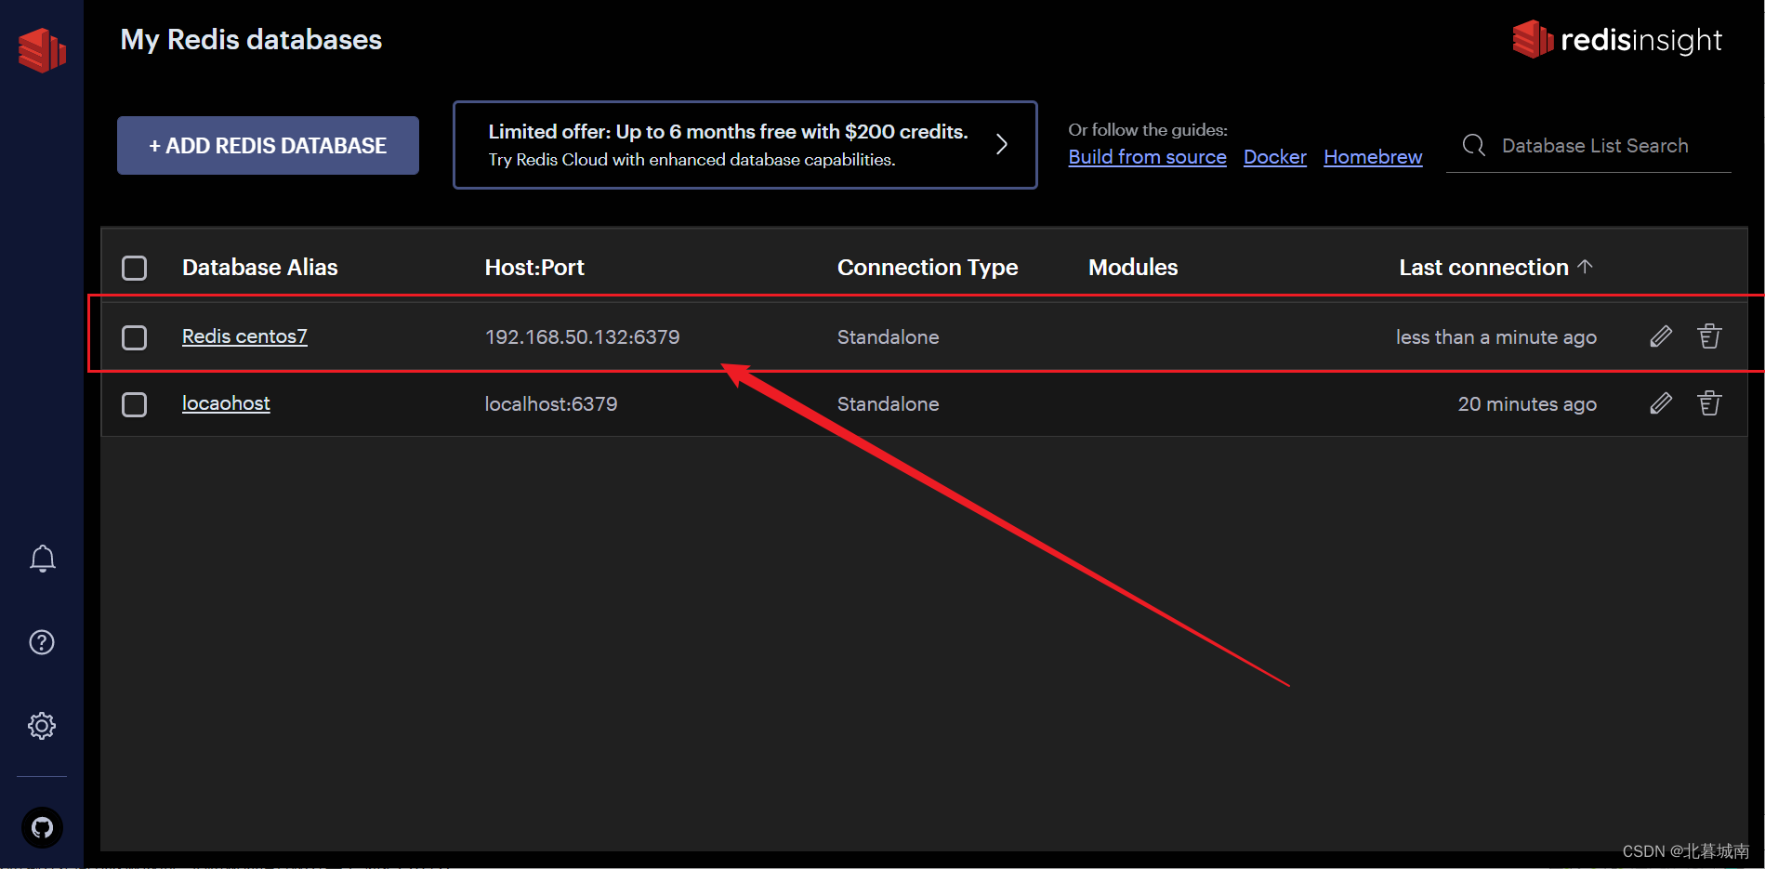Click the 'less than a minute ago' cell
This screenshot has height=869, width=1765.
click(1496, 337)
